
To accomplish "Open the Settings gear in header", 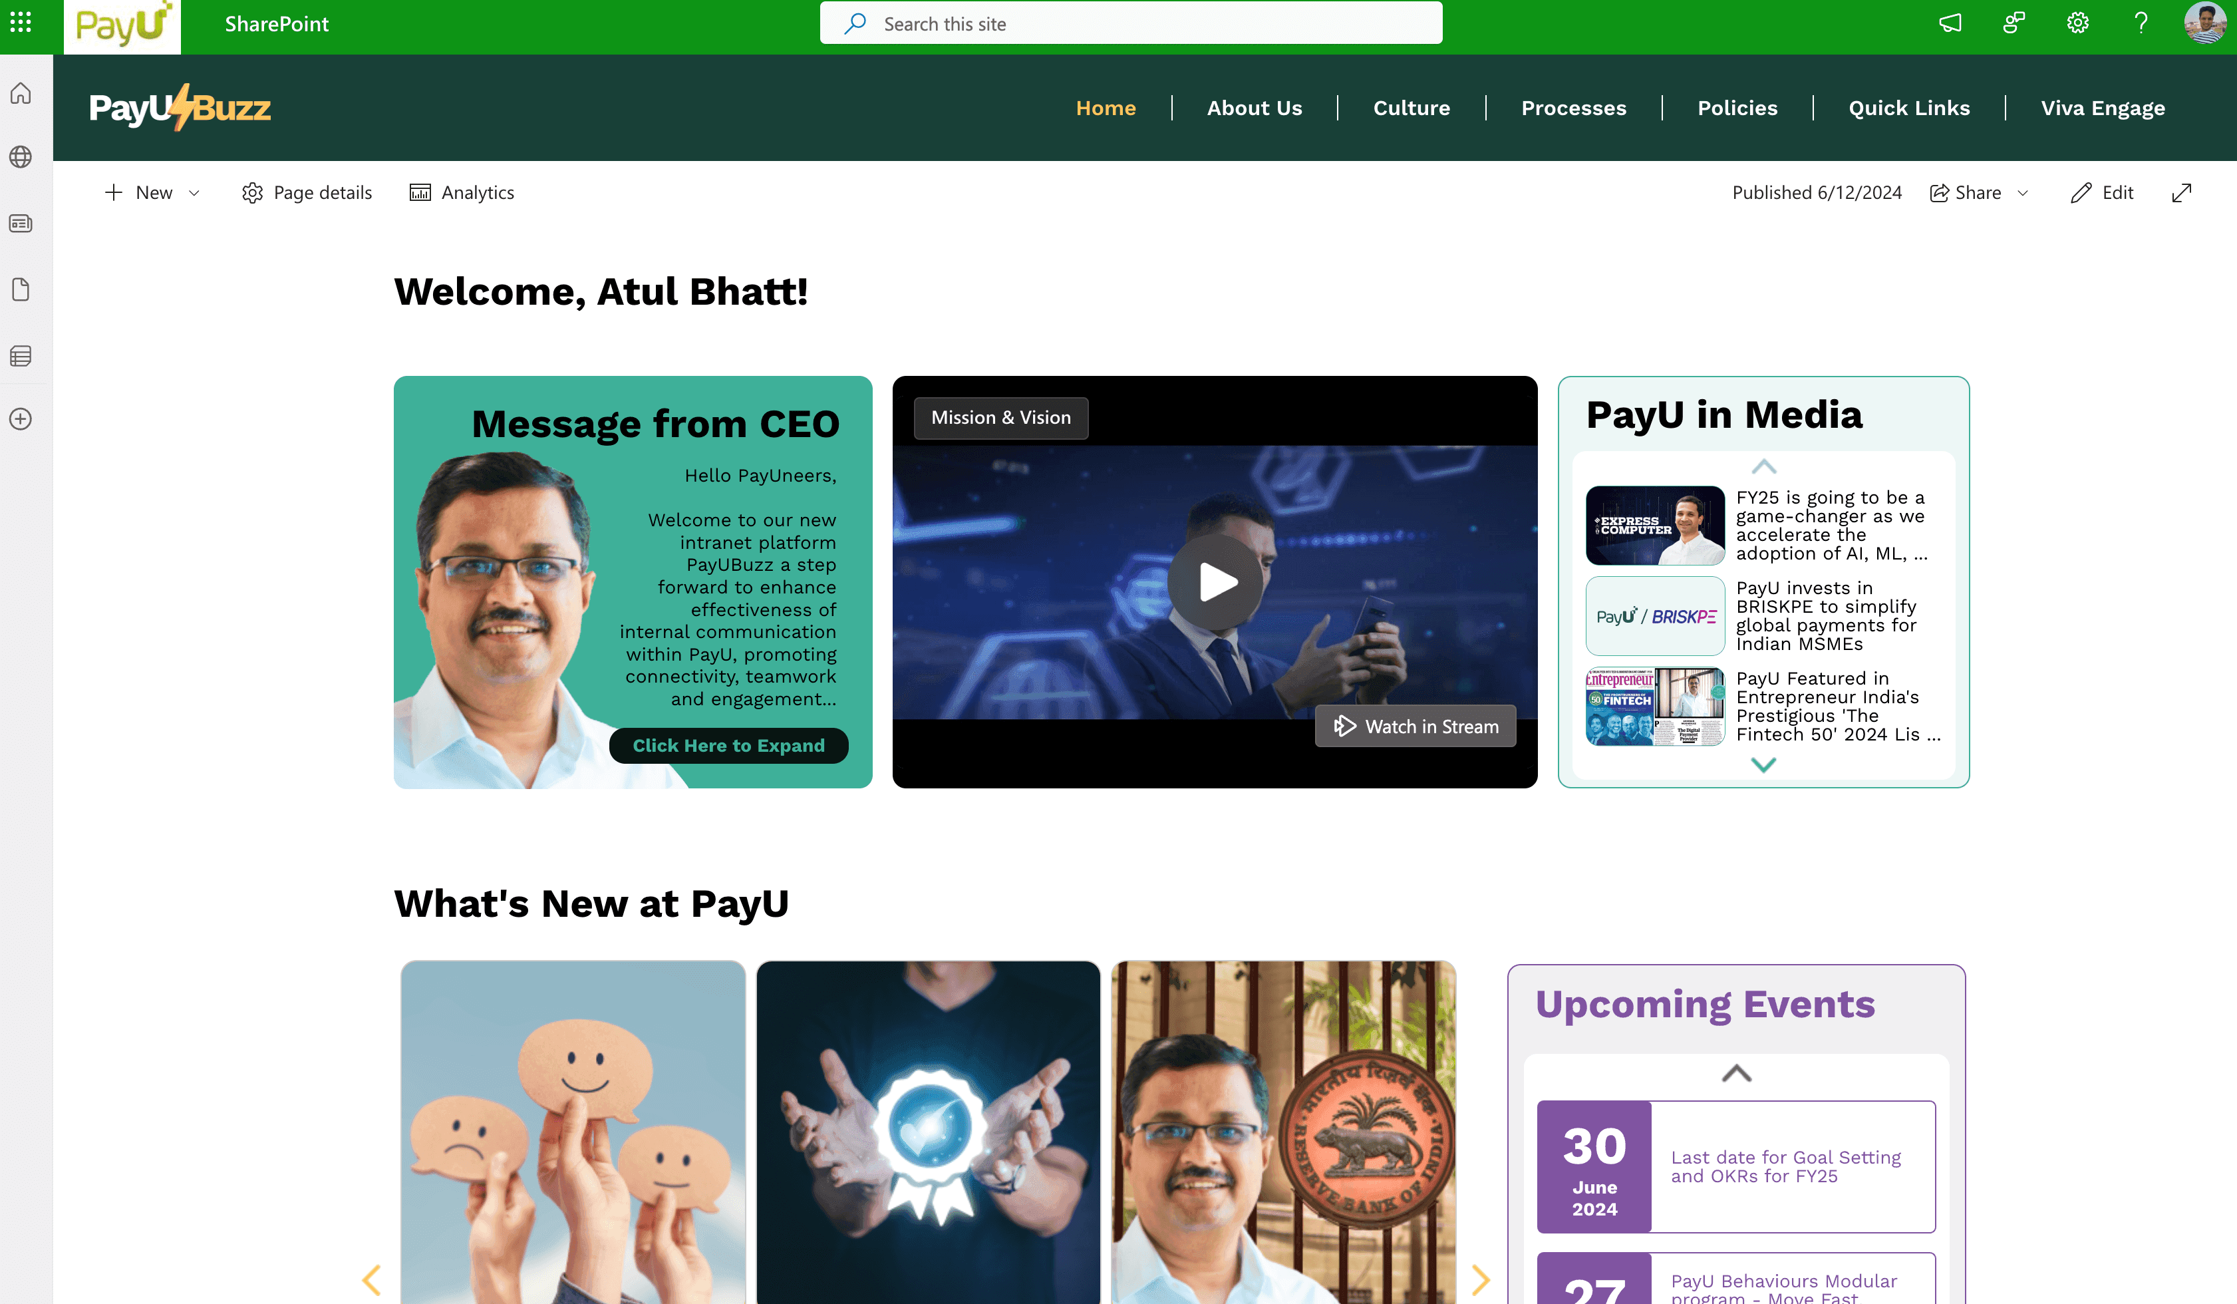I will click(2077, 23).
